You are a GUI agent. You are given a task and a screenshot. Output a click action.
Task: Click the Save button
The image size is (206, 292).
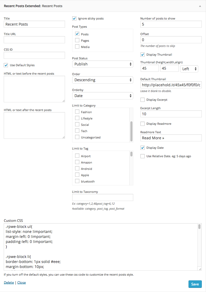195,284
